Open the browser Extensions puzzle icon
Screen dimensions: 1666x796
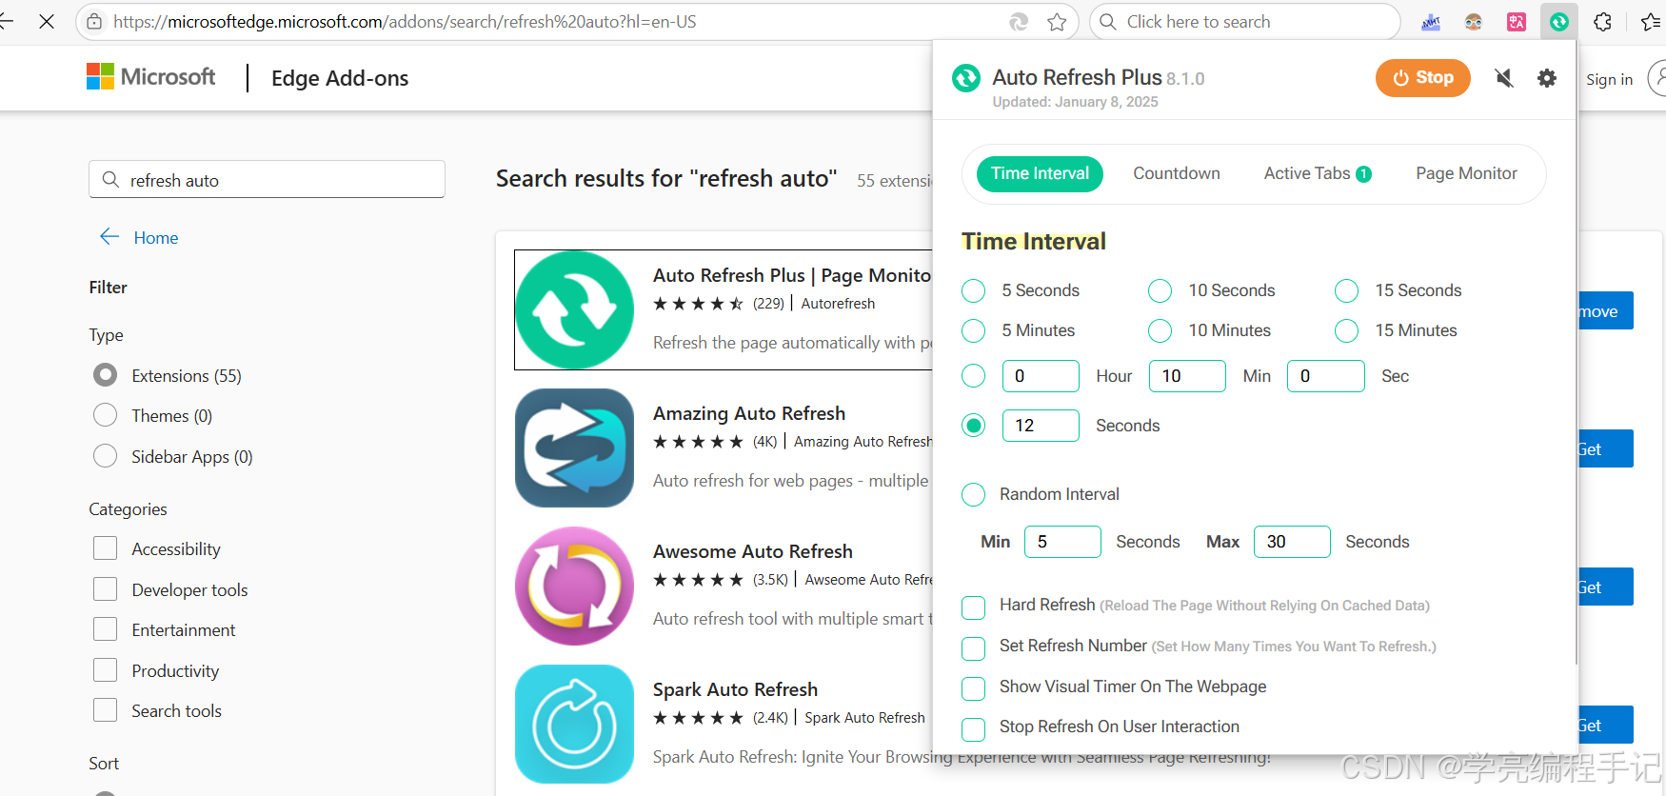(1603, 22)
